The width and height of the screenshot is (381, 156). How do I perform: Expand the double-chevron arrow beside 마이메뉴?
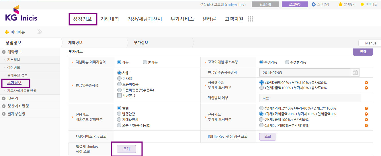[x=40, y=32]
